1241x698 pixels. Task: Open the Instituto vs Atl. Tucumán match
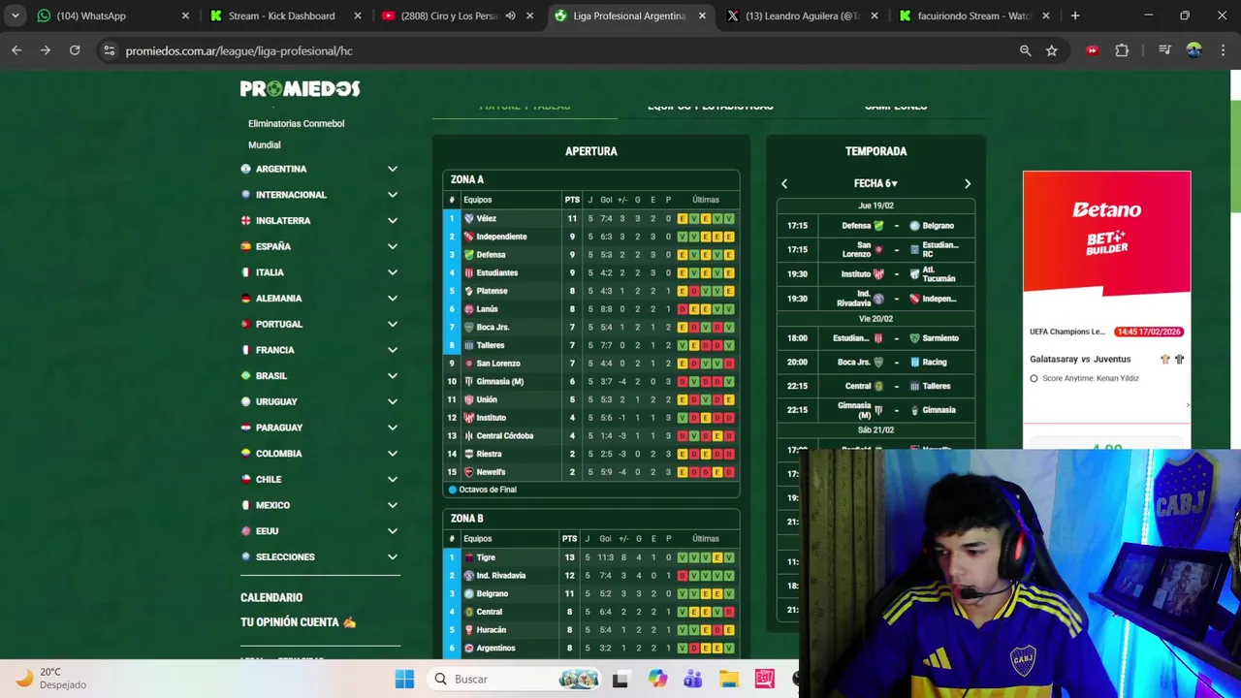(x=875, y=274)
